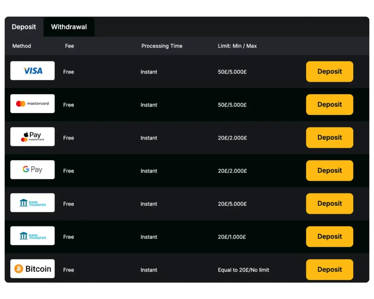374x299 pixels.
Task: Click the Processing Time column header
Action: click(162, 46)
